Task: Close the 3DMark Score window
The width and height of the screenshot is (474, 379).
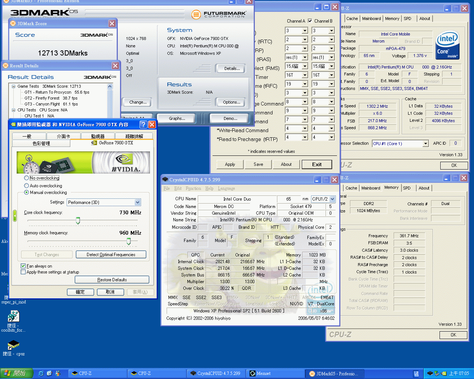Action: click(x=112, y=23)
